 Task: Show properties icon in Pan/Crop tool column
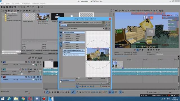[61, 33]
